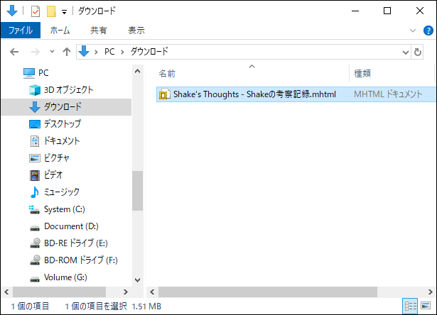This screenshot has width=437, height=315.
Task: Click the mhtml file icon
Action: pos(164,94)
